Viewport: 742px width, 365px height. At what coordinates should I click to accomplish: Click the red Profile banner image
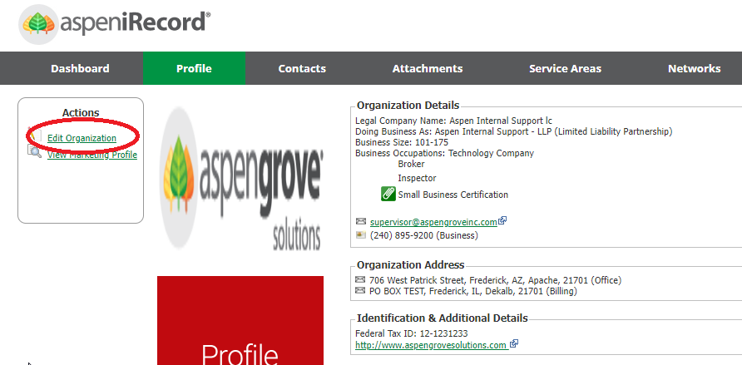[240, 321]
